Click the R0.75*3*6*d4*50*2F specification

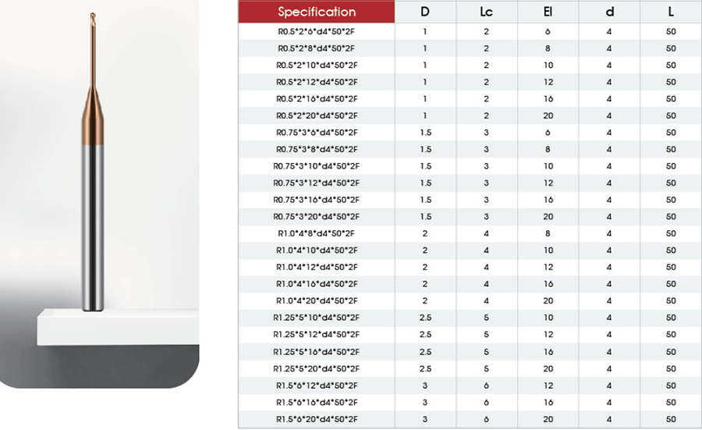pos(317,133)
